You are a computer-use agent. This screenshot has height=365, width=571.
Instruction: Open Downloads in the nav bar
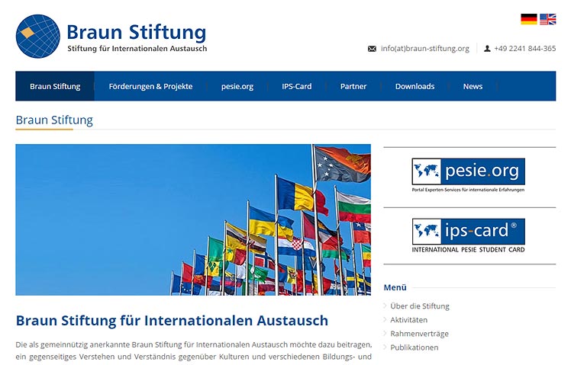[x=415, y=86]
